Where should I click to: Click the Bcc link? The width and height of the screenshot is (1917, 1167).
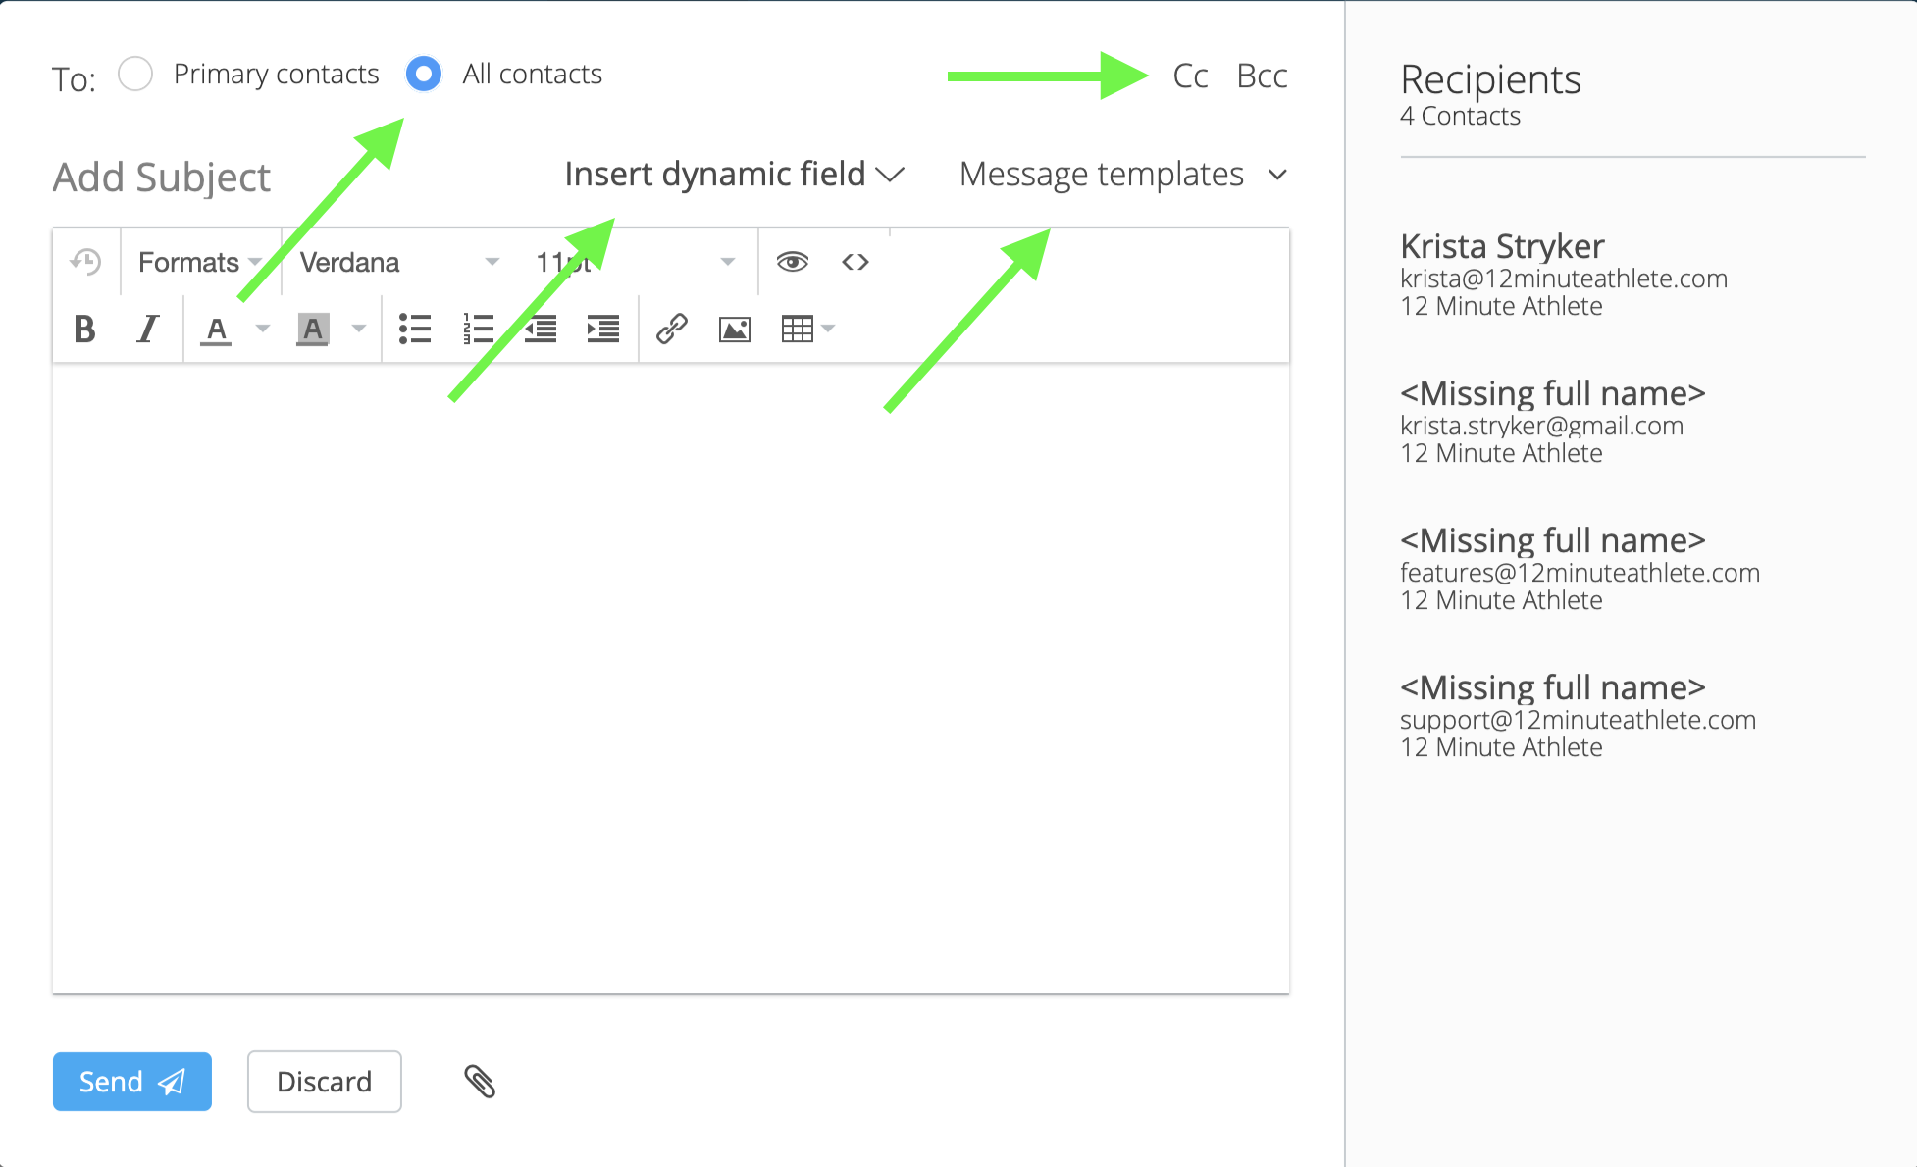(x=1262, y=76)
